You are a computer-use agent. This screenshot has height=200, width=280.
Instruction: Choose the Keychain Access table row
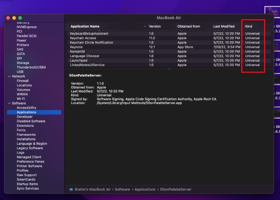pos(83,38)
